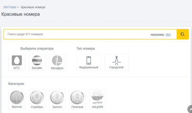This screenshot has width=192, height=113.
Task: Follow the example link 965
Action: click(x=168, y=35)
